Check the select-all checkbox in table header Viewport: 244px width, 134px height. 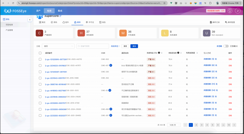[x=40, y=53]
